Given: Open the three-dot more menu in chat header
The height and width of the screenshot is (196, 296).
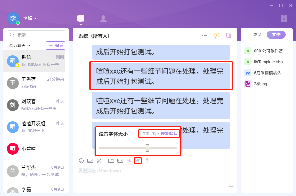Looking at the screenshot, I should tap(204, 35).
